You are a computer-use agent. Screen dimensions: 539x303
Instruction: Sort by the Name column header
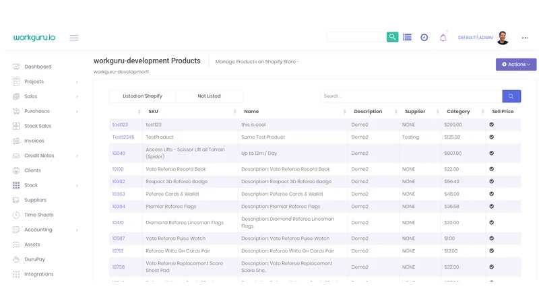(251, 111)
